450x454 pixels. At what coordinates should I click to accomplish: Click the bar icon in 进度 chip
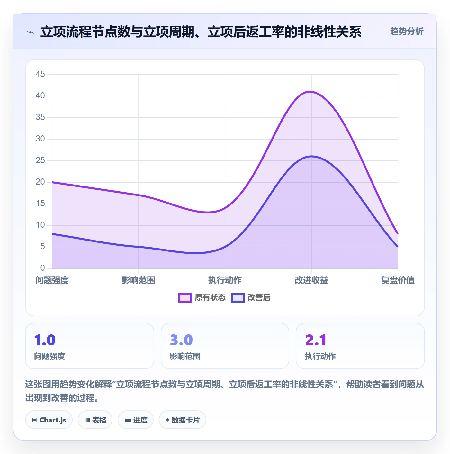[128, 420]
